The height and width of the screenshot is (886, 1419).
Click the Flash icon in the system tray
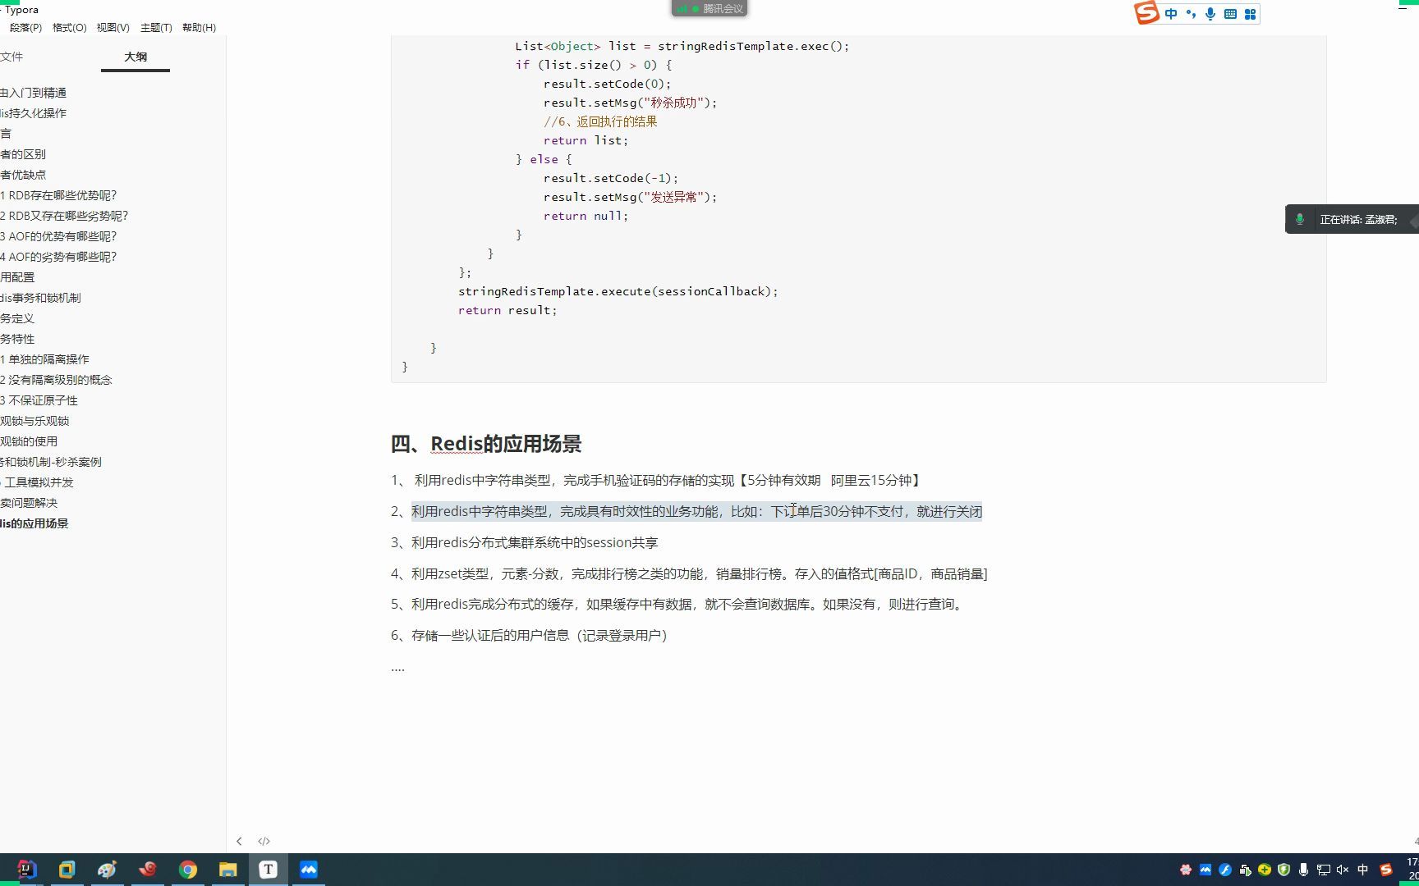coord(1225,870)
